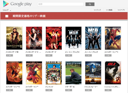Open the マイブック tab
Viewport: 128px width, 93px height.
pyautogui.click(x=97, y=10)
